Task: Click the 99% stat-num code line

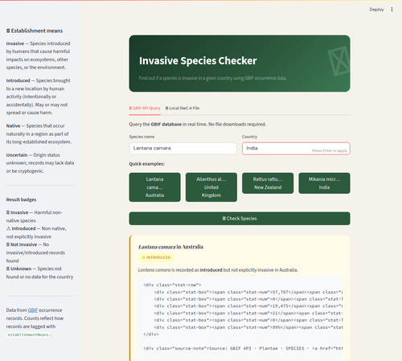Action: click(x=248, y=327)
